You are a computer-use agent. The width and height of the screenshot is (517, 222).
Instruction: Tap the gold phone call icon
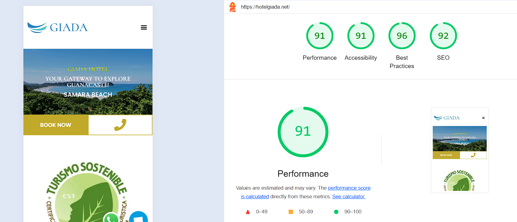pos(120,125)
